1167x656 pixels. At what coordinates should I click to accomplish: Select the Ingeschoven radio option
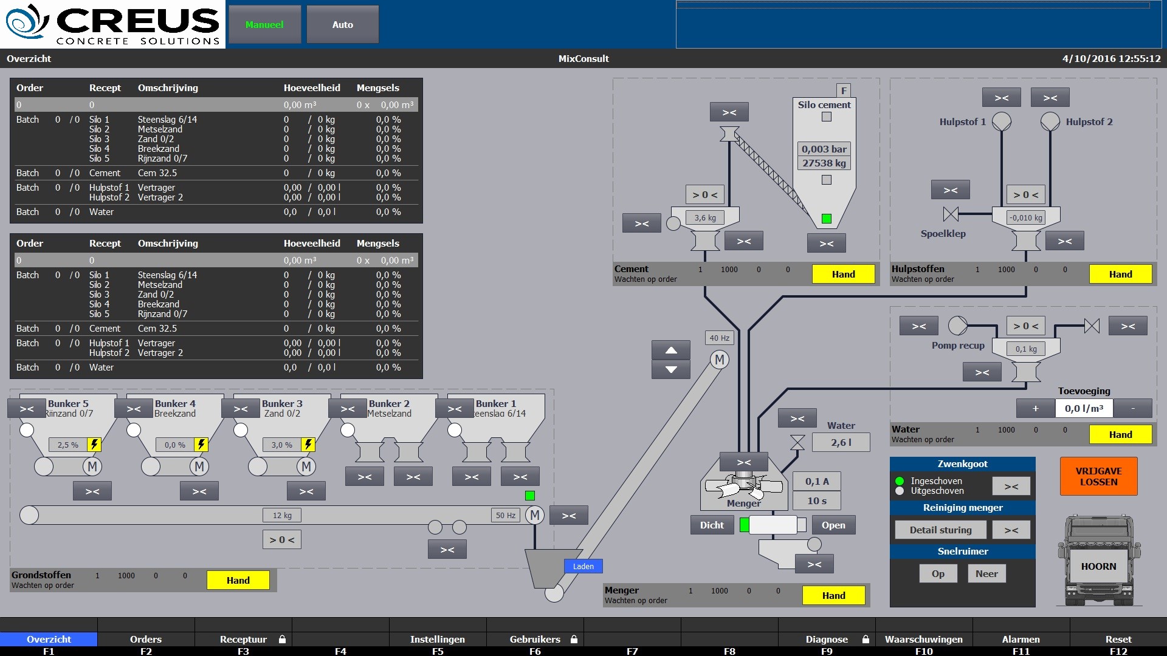(x=900, y=481)
